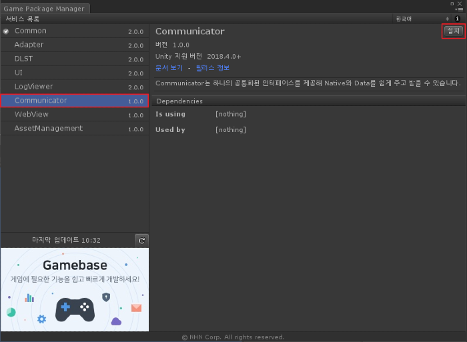
Task: Click the NHN Corp copyright footer text
Action: [233, 337]
